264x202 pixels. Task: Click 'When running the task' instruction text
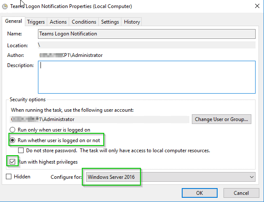[72, 110]
